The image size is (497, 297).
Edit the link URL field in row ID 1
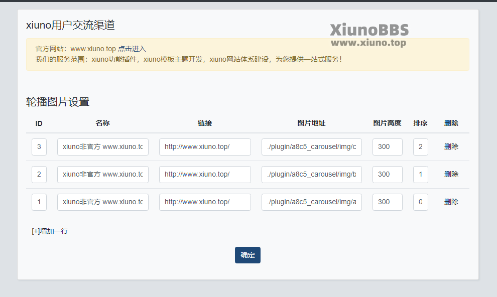pyautogui.click(x=205, y=202)
